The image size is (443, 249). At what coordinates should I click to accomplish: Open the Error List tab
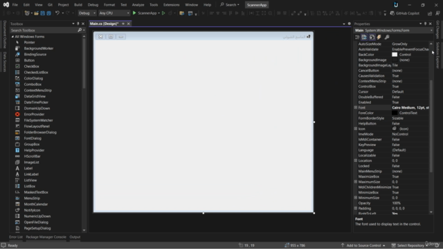click(x=16, y=237)
